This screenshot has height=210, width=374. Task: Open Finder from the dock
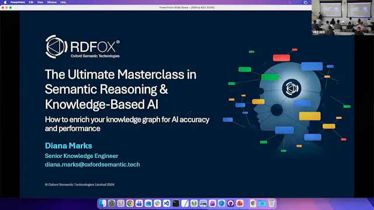coord(103,204)
